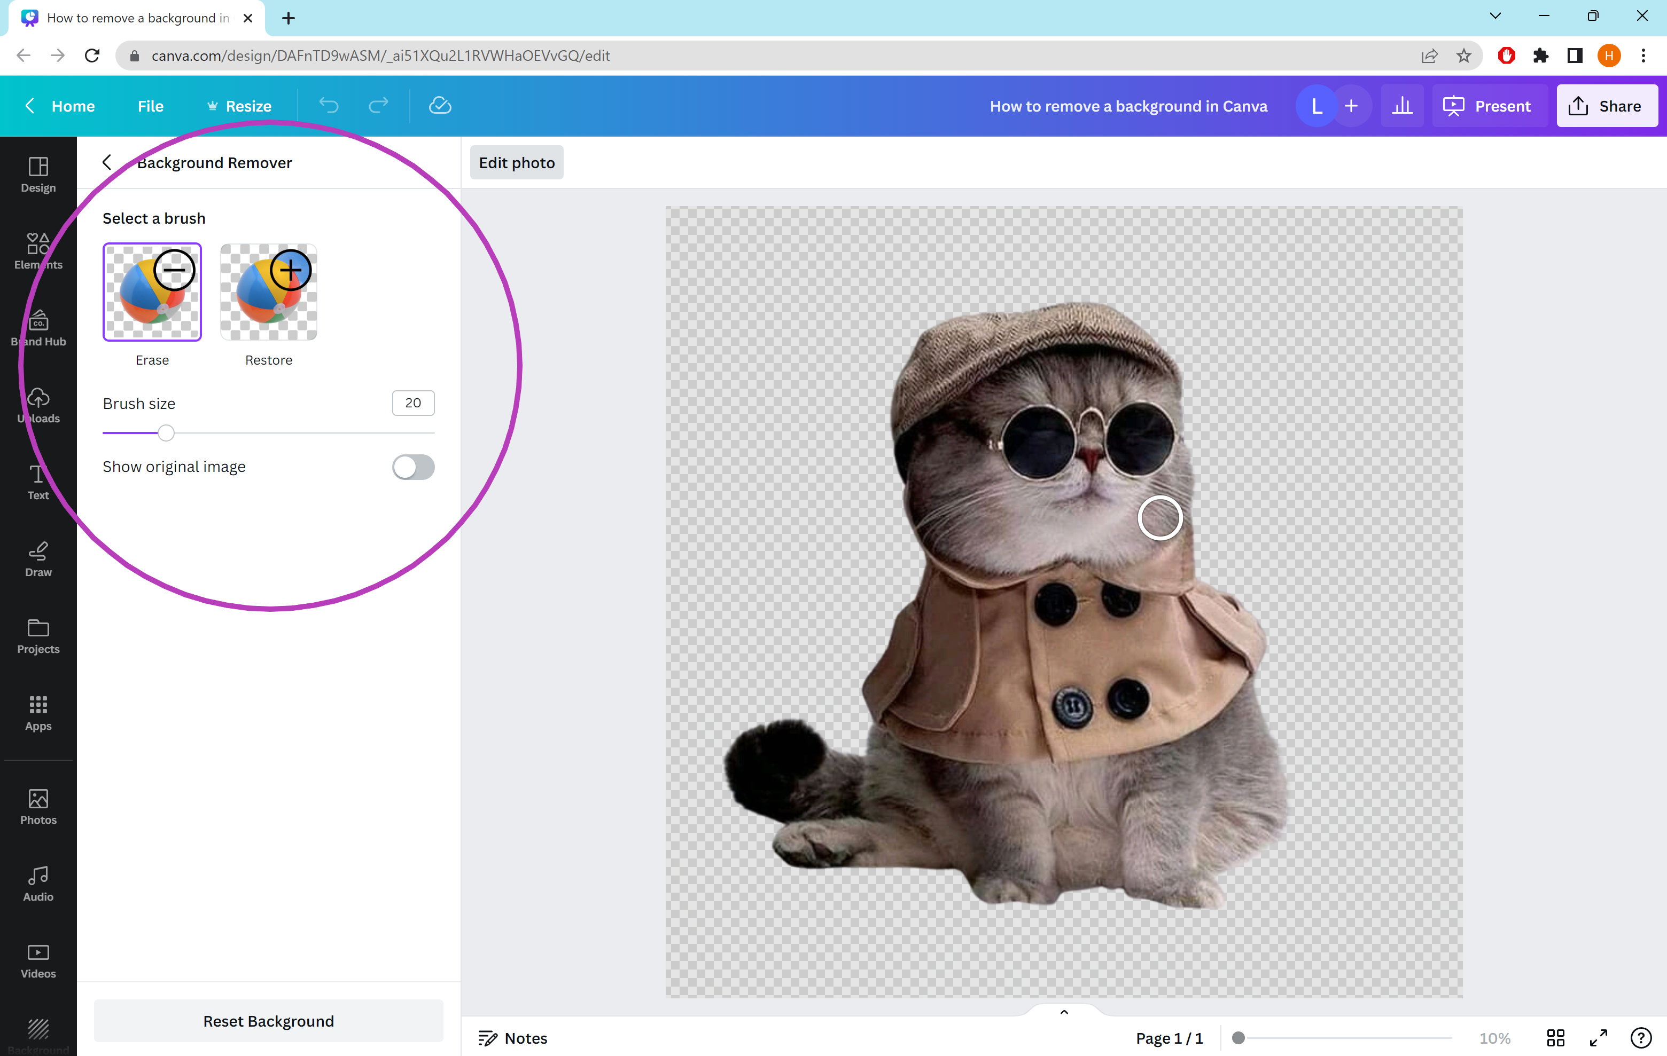Expand the page thumbnails chevron
Image resolution: width=1667 pixels, height=1056 pixels.
1064,1012
